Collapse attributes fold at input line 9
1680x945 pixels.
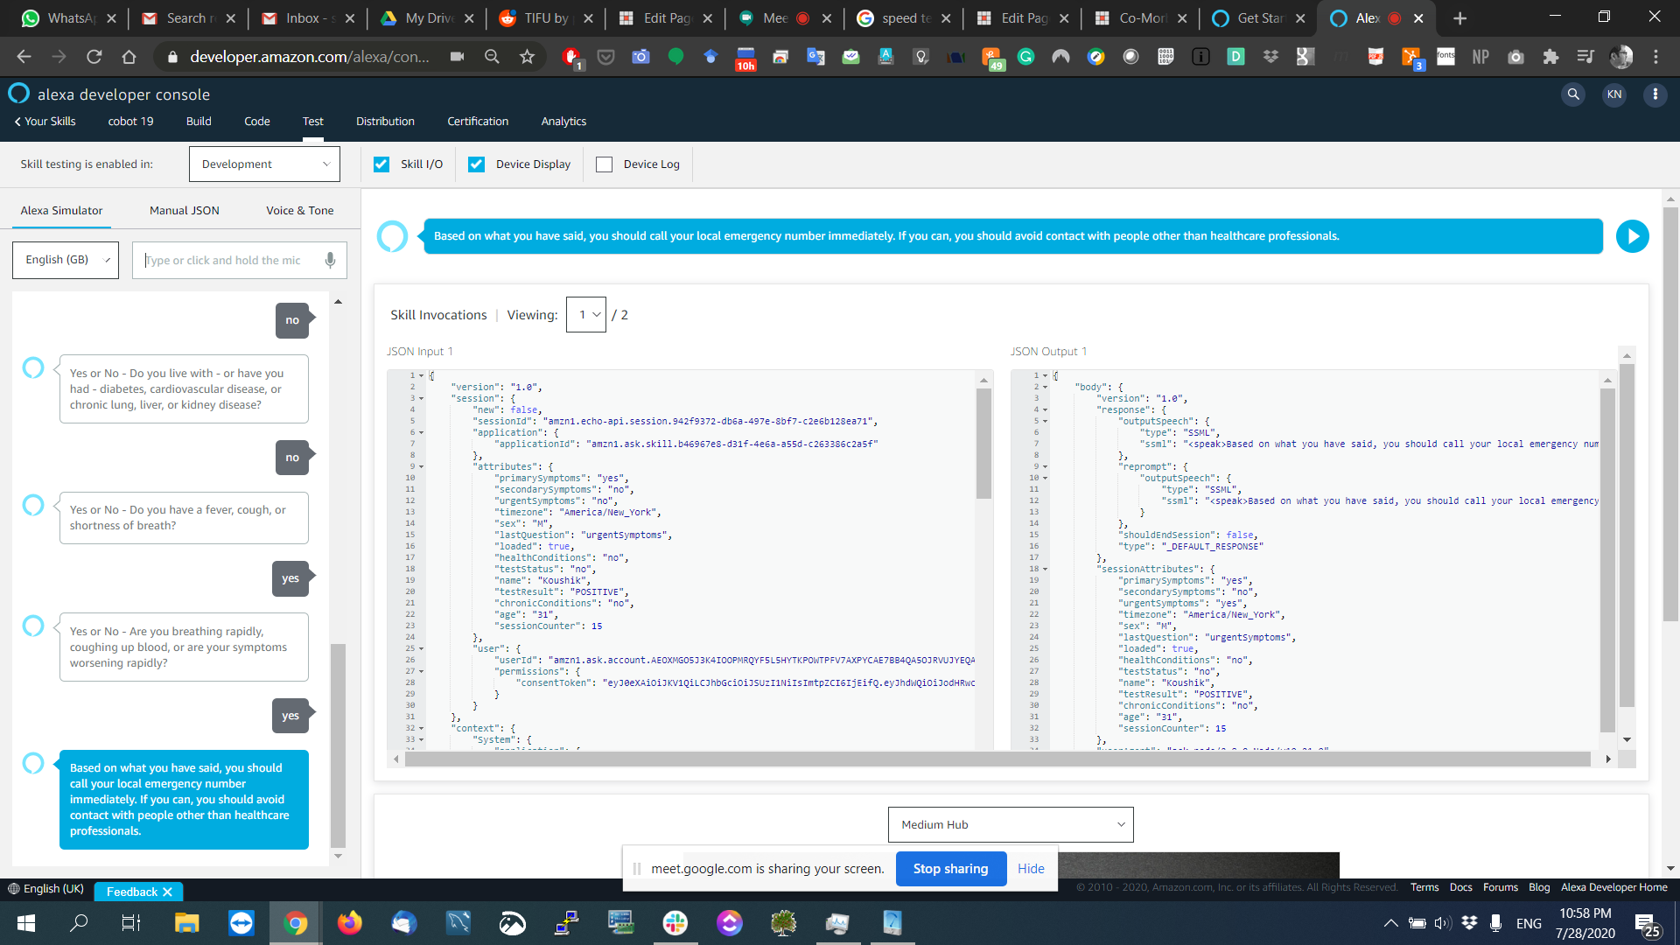pyautogui.click(x=421, y=466)
